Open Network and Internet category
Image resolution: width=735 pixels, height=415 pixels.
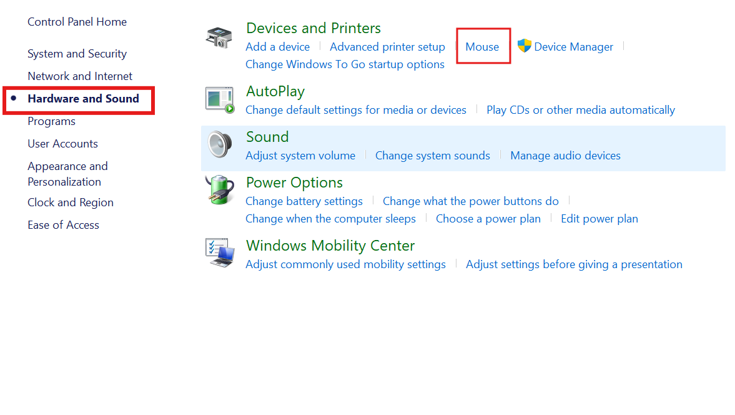[x=80, y=76]
